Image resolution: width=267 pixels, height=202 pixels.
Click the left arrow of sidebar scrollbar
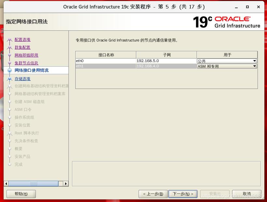pyautogui.click(x=6, y=184)
